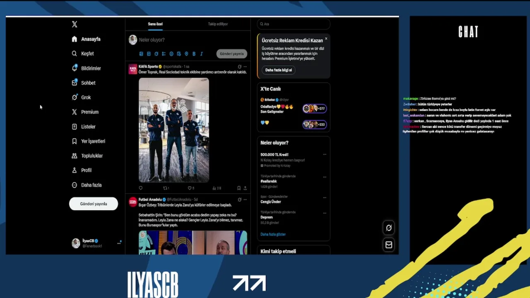Click the Grok icon on the Futbol Anadolu post
The height and width of the screenshot is (298, 530).
[239, 199]
